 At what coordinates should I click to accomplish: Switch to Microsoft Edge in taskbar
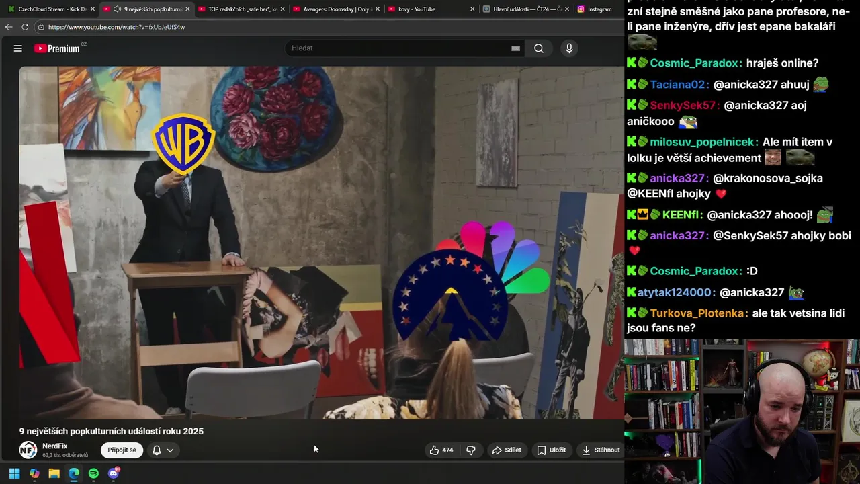(74, 473)
